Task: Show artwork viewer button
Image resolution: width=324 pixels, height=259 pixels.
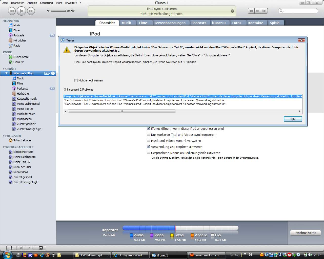Action: tap(41, 248)
